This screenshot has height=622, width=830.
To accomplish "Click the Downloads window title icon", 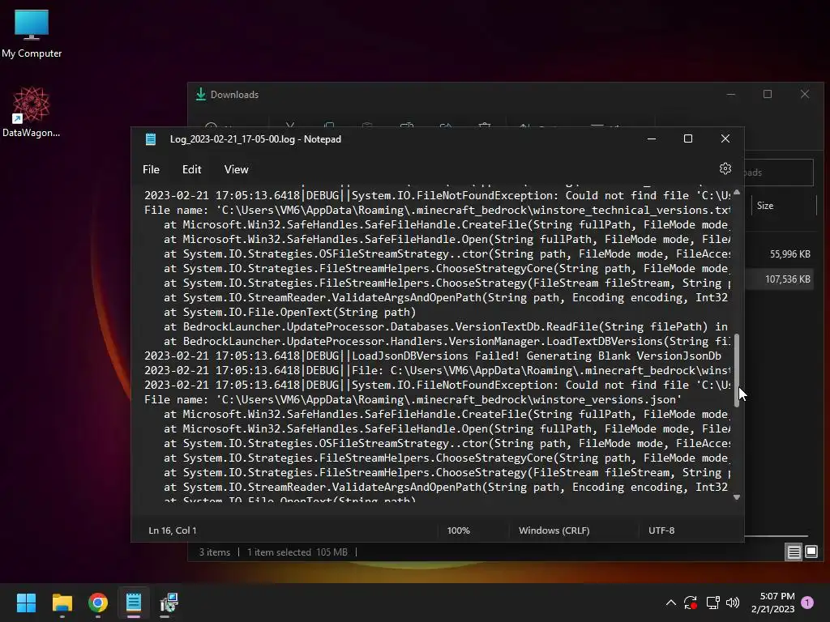I will (x=201, y=94).
